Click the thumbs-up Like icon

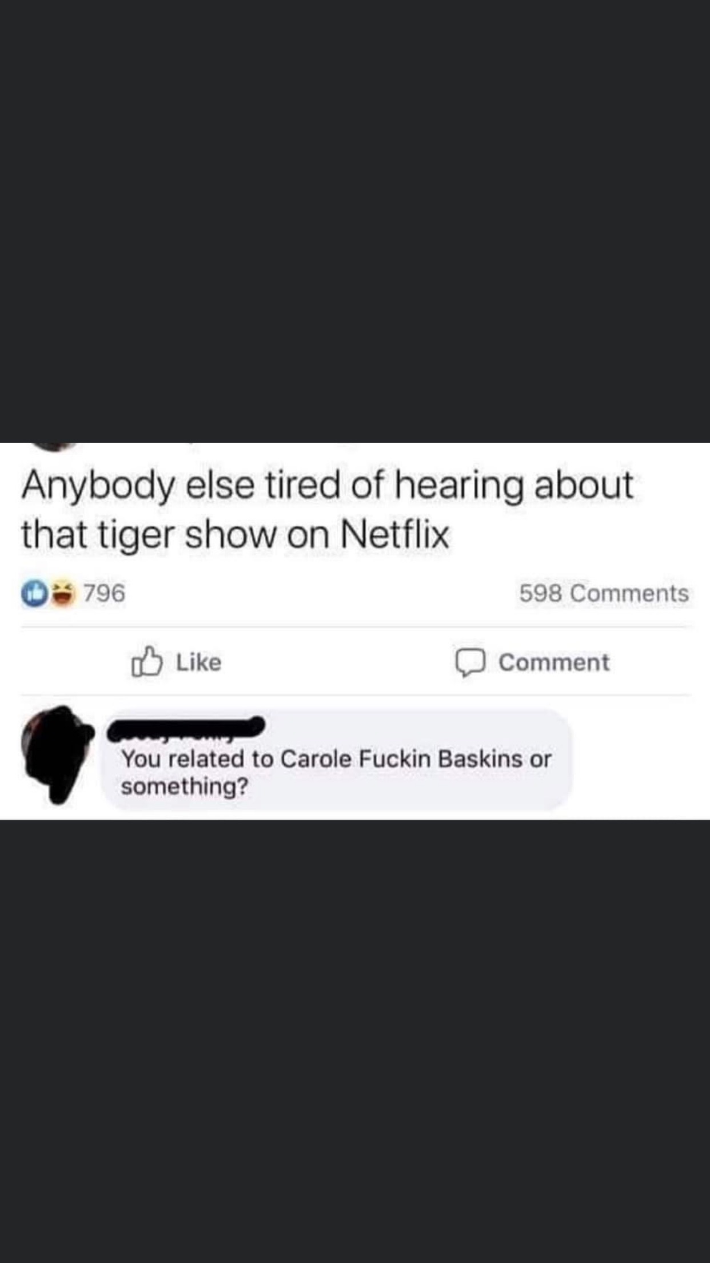pos(147,662)
